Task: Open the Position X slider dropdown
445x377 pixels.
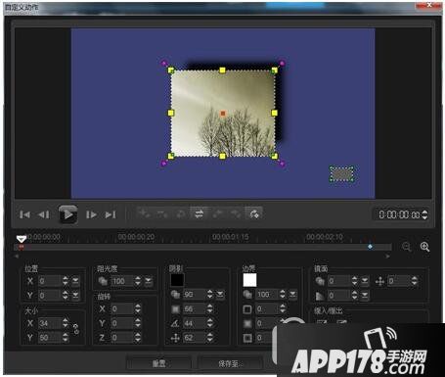Action: tap(75, 281)
